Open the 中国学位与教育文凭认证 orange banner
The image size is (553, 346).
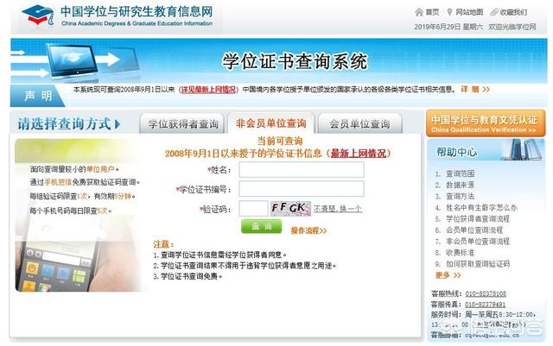486,123
